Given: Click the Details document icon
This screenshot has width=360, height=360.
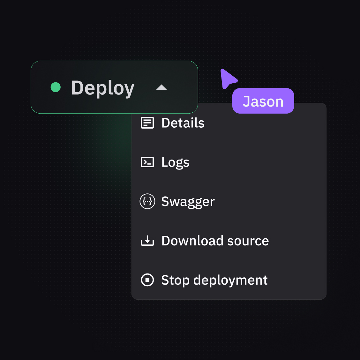Looking at the screenshot, I should point(147,123).
